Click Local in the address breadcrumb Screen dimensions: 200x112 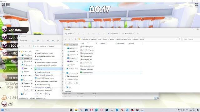[x=99, y=39]
